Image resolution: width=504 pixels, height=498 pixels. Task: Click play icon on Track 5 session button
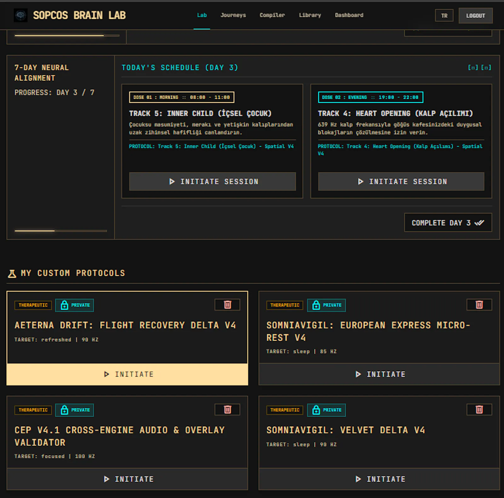click(x=172, y=182)
